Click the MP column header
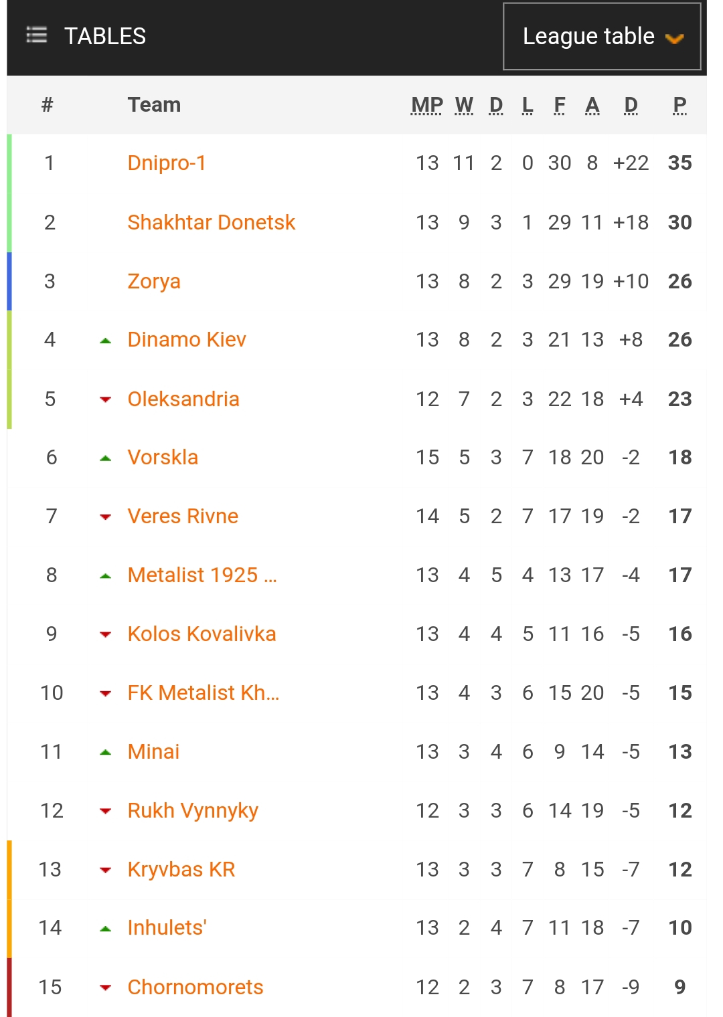 (426, 105)
